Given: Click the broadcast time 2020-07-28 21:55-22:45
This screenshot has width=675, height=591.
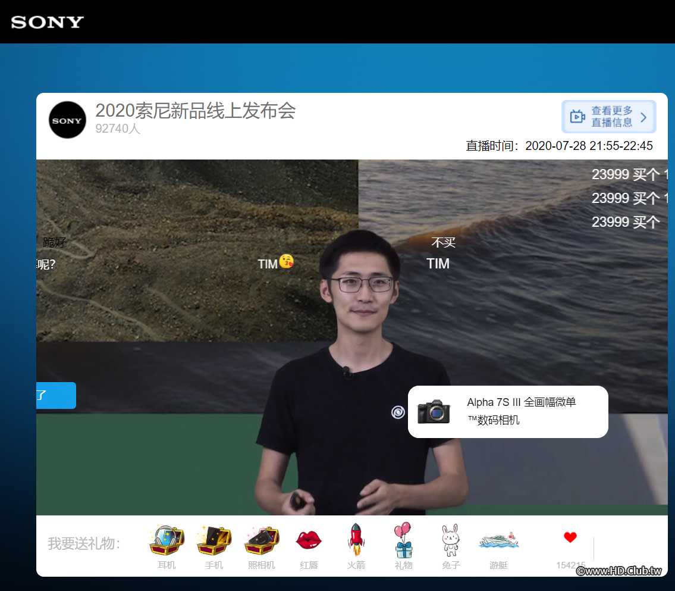Looking at the screenshot, I should pos(589,146).
